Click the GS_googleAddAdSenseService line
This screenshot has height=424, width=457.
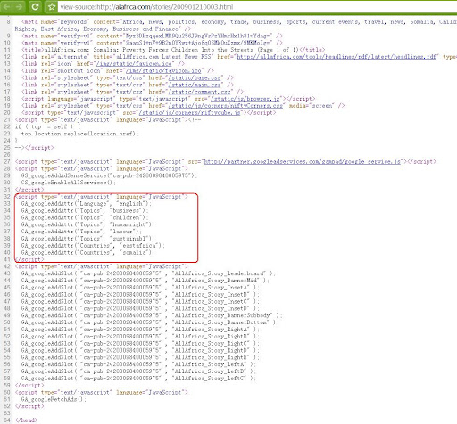tap(109, 175)
